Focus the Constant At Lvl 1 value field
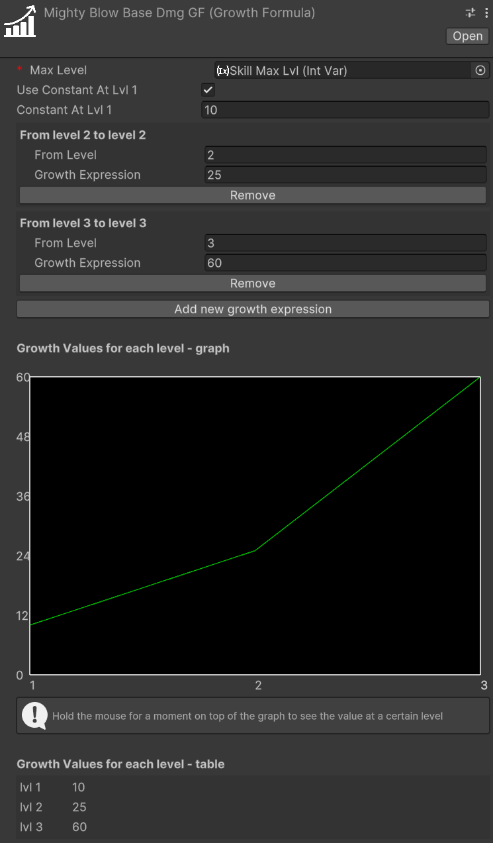This screenshot has width=493, height=843. [x=345, y=110]
